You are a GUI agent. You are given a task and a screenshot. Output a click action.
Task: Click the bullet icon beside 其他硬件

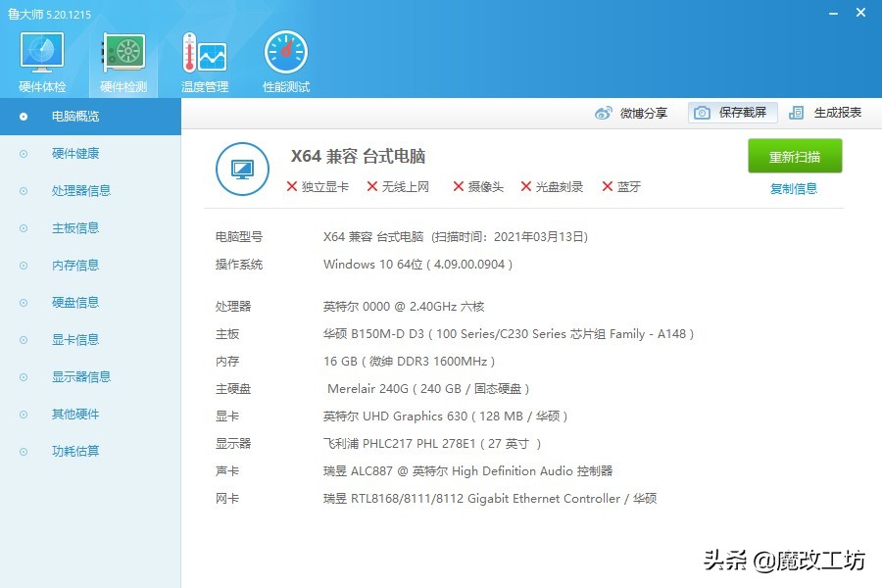[x=24, y=415]
